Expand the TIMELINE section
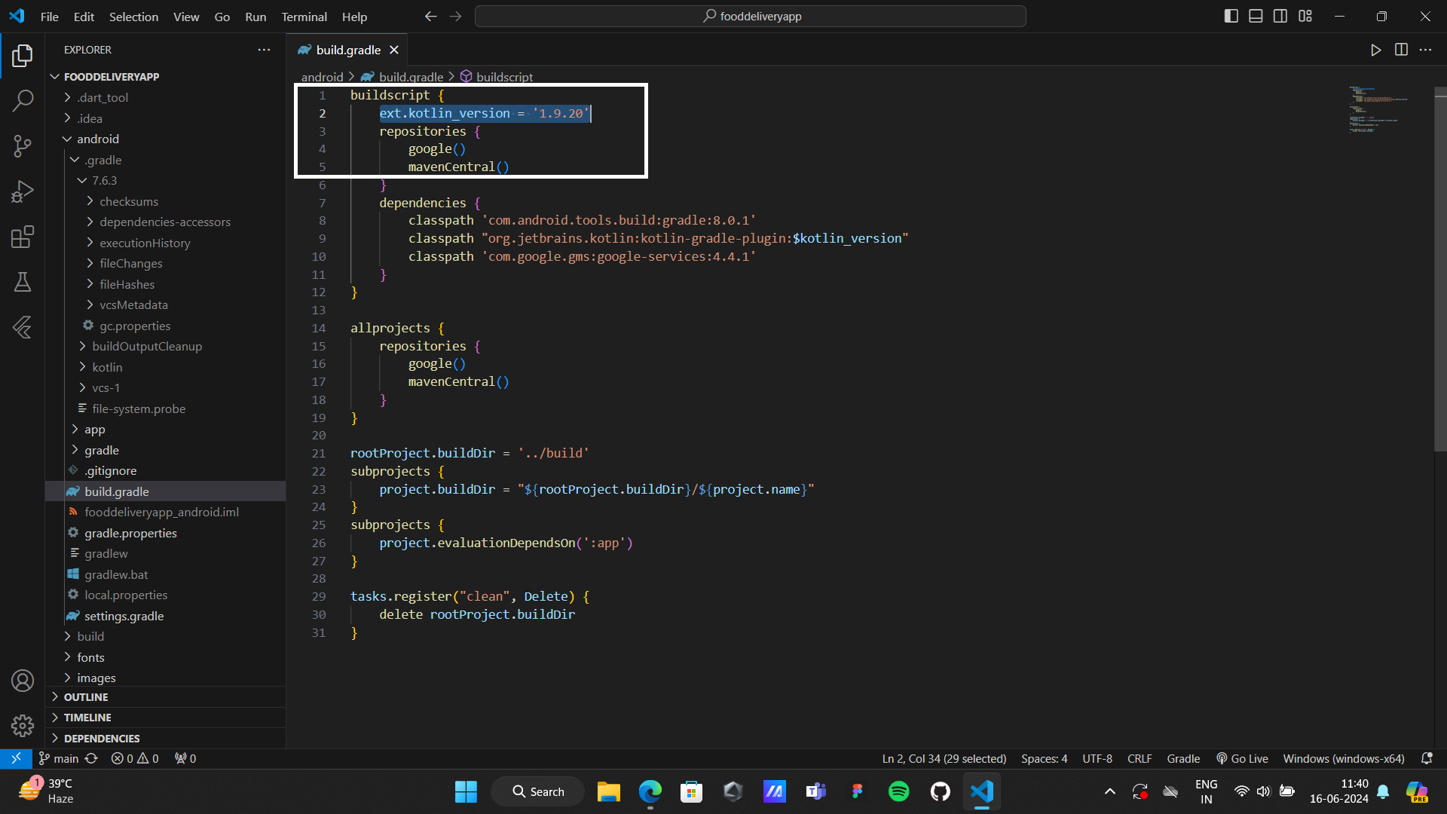 [87, 718]
